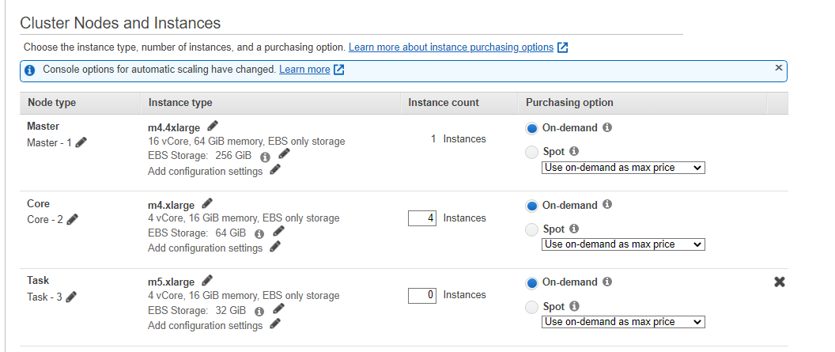Click the Instance type column header
Image resolution: width=835 pixels, height=352 pixels.
tap(180, 103)
